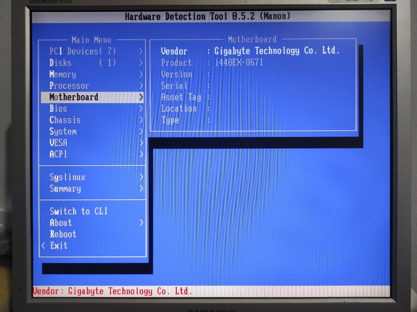The width and height of the screenshot is (417, 312).
Task: Select the Vendor row in Motherboard panel
Action: (250, 51)
